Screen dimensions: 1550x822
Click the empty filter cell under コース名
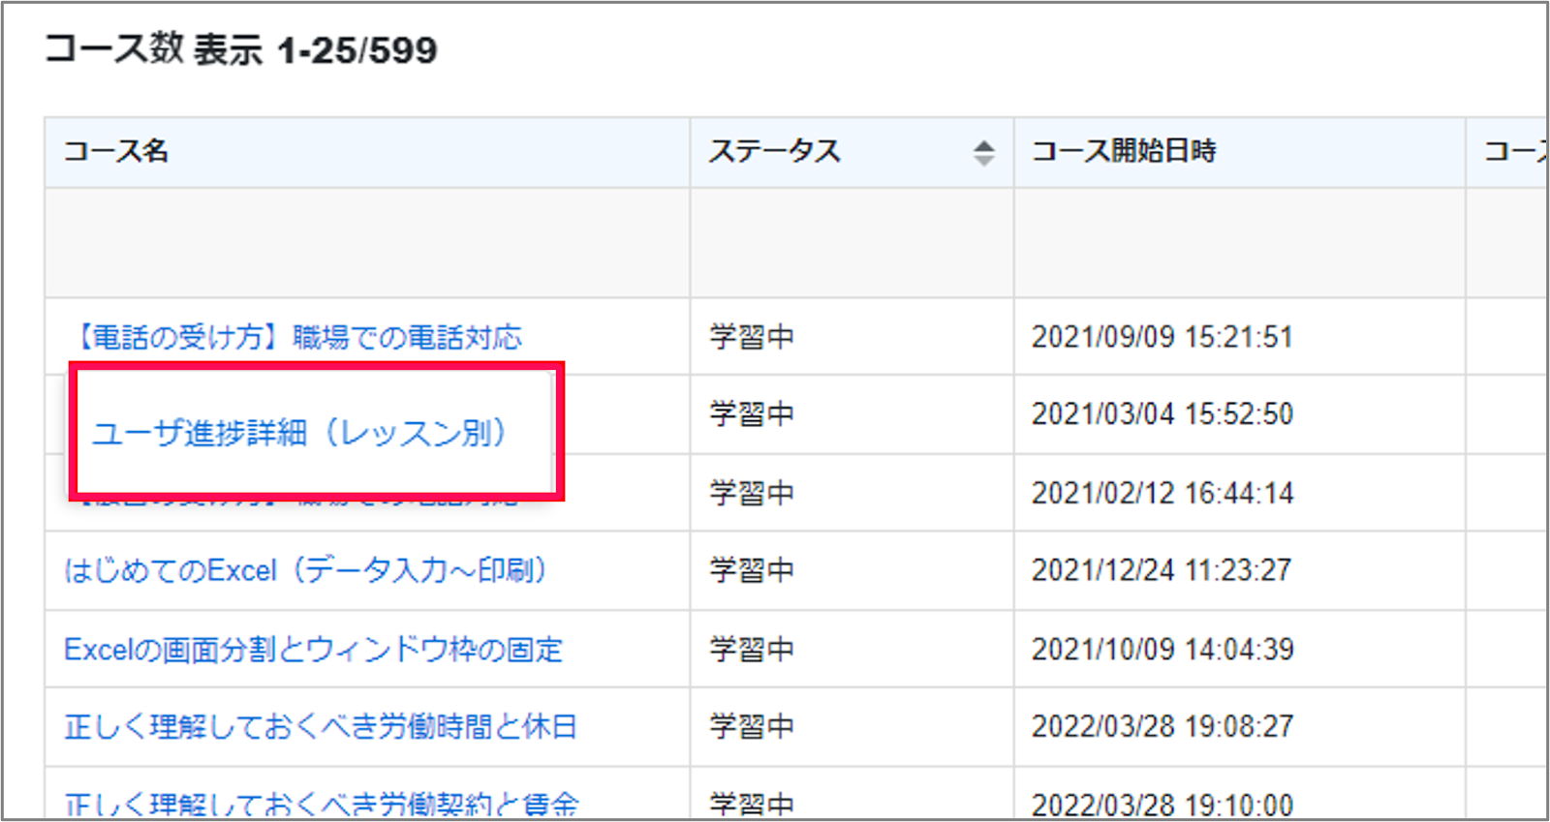[x=367, y=242]
